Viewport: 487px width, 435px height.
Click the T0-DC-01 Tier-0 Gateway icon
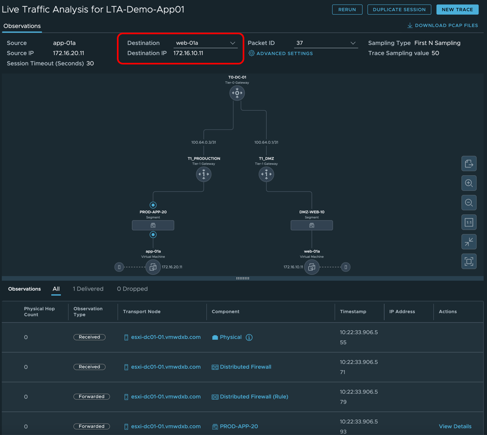click(x=237, y=93)
